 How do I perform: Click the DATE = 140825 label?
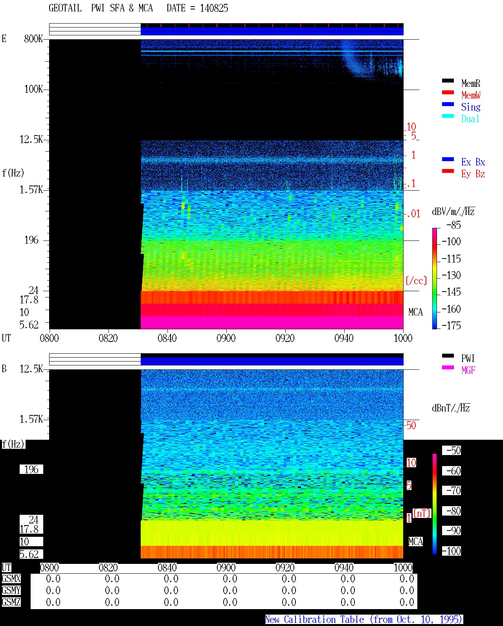pos(197,8)
